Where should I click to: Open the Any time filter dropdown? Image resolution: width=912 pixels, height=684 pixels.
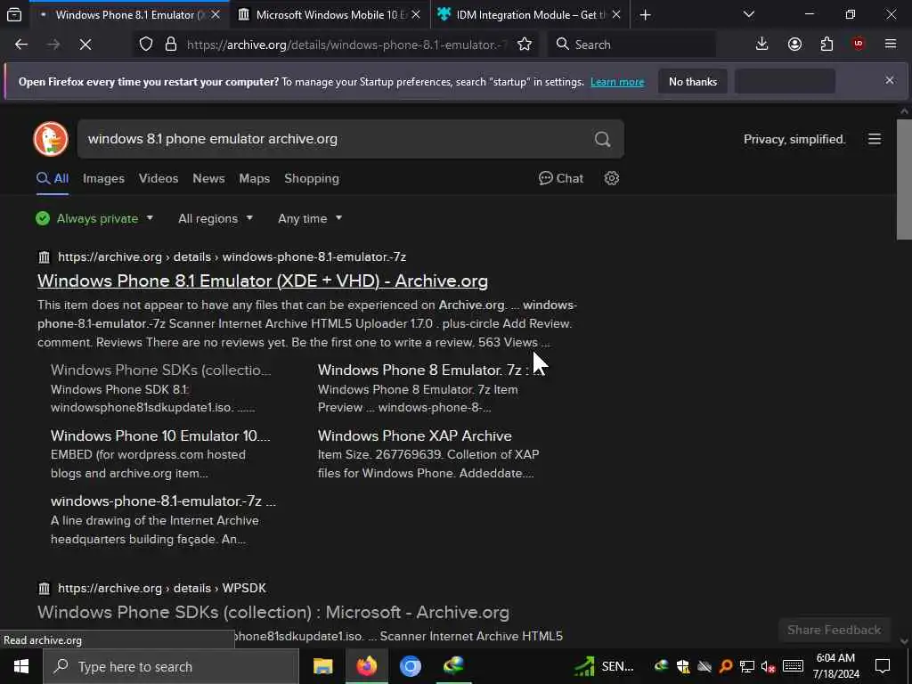click(x=310, y=219)
